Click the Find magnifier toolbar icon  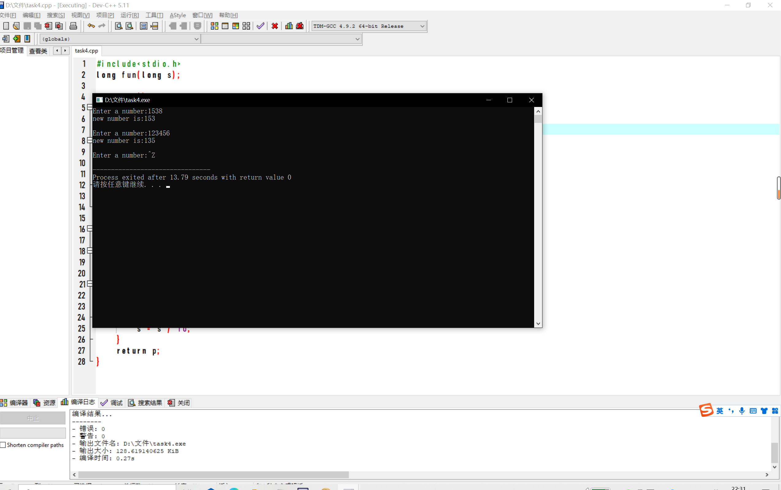tap(119, 26)
